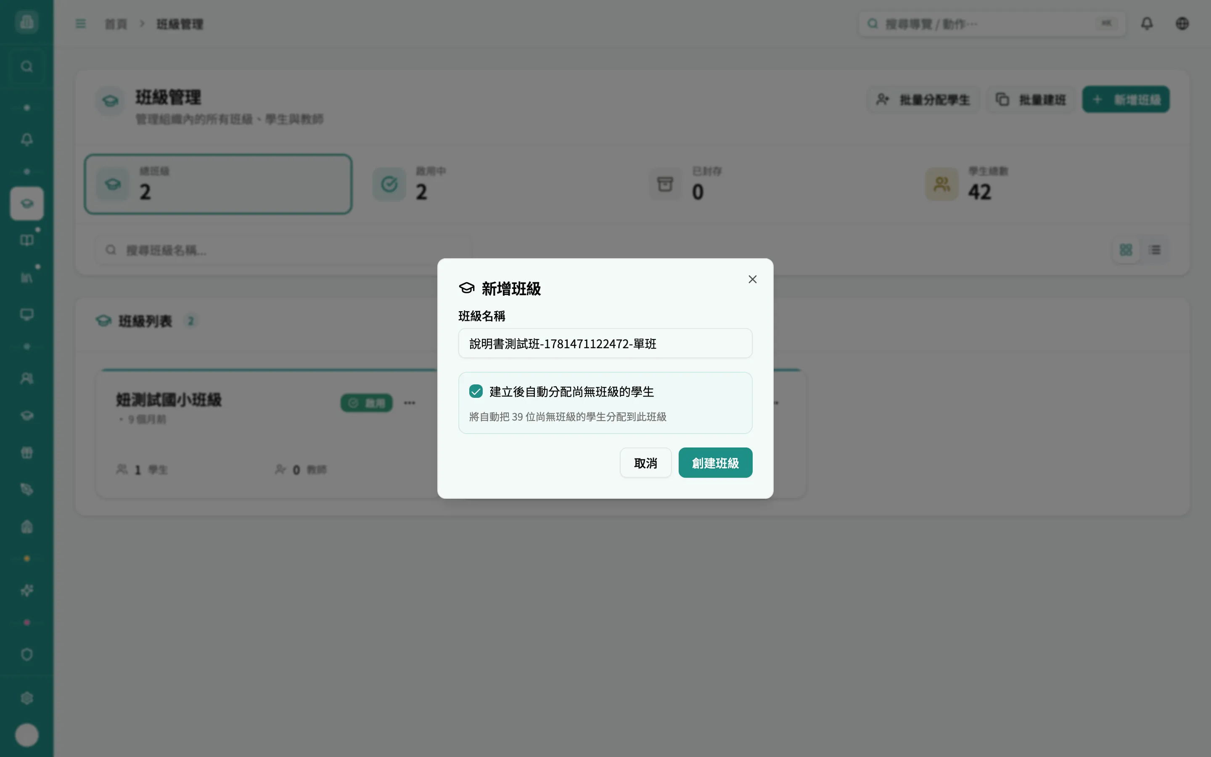Viewport: 1211px width, 757px height.
Task: Click the 取消 button
Action: 645,463
